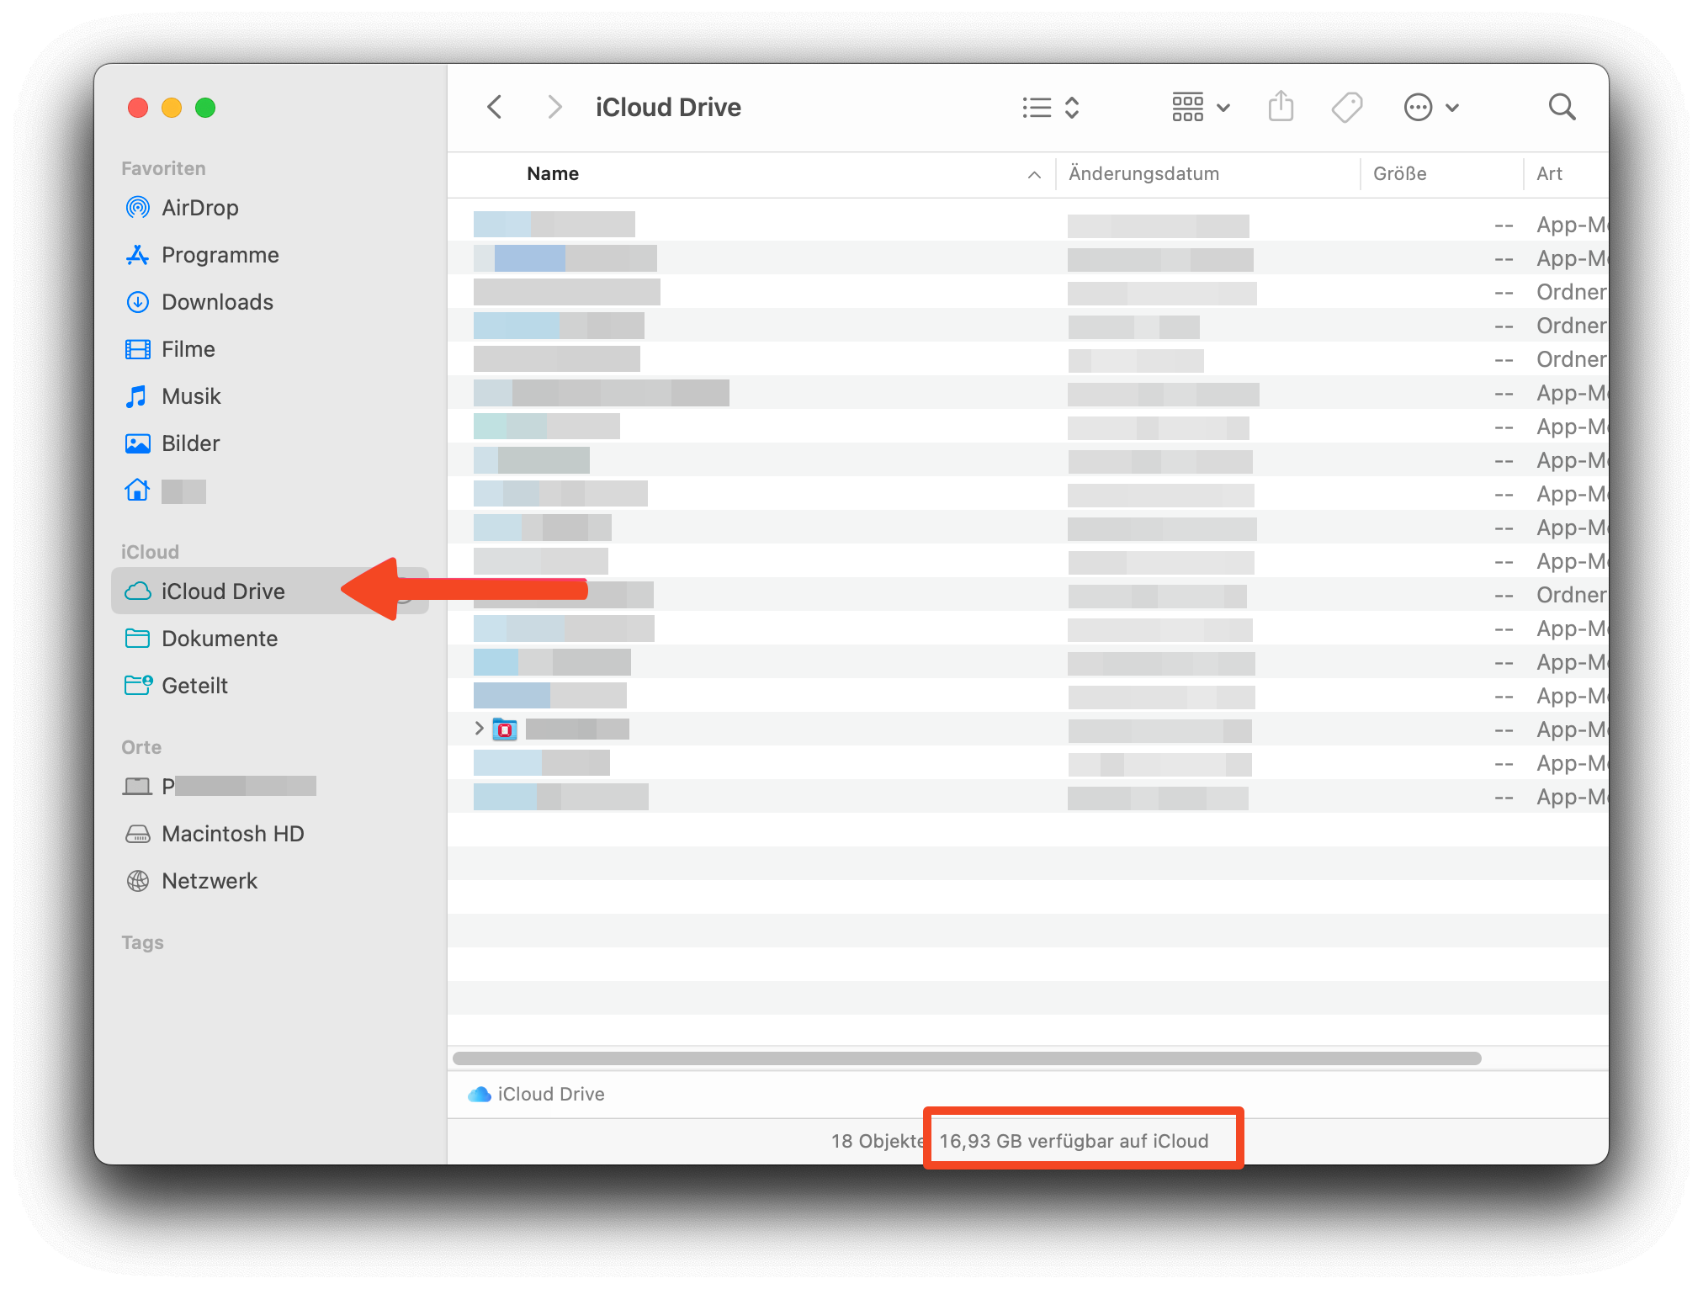Screen dimensions: 1703x1289
Task: Open the group-by grid dropdown
Action: 1201,108
